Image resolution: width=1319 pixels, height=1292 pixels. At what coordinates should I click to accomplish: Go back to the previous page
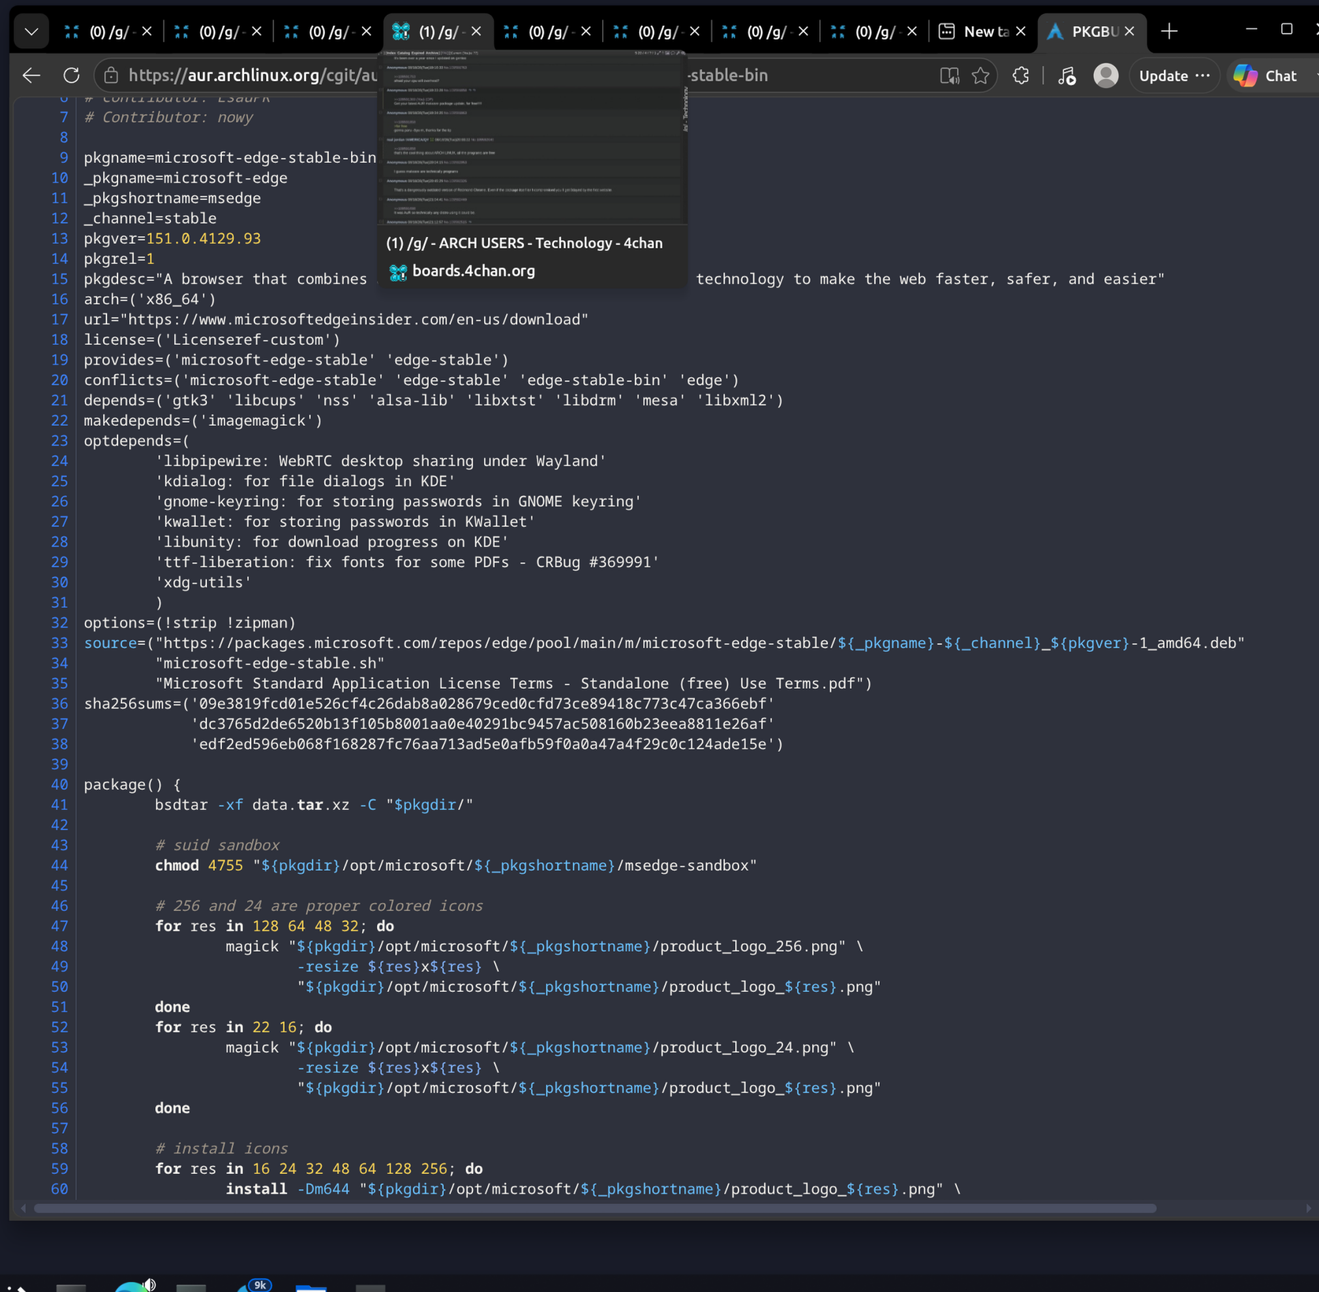pyautogui.click(x=31, y=75)
